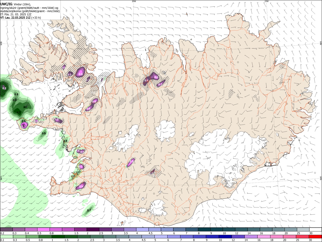Click the 'UWC/IG: Vindur (10m)' title line
The width and height of the screenshot is (322, 242).
[16, 4]
